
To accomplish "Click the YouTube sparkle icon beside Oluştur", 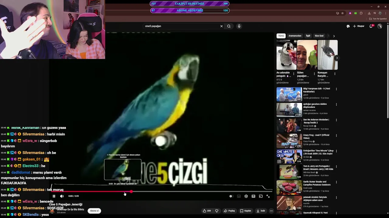I will pyautogui.click(x=348, y=26).
